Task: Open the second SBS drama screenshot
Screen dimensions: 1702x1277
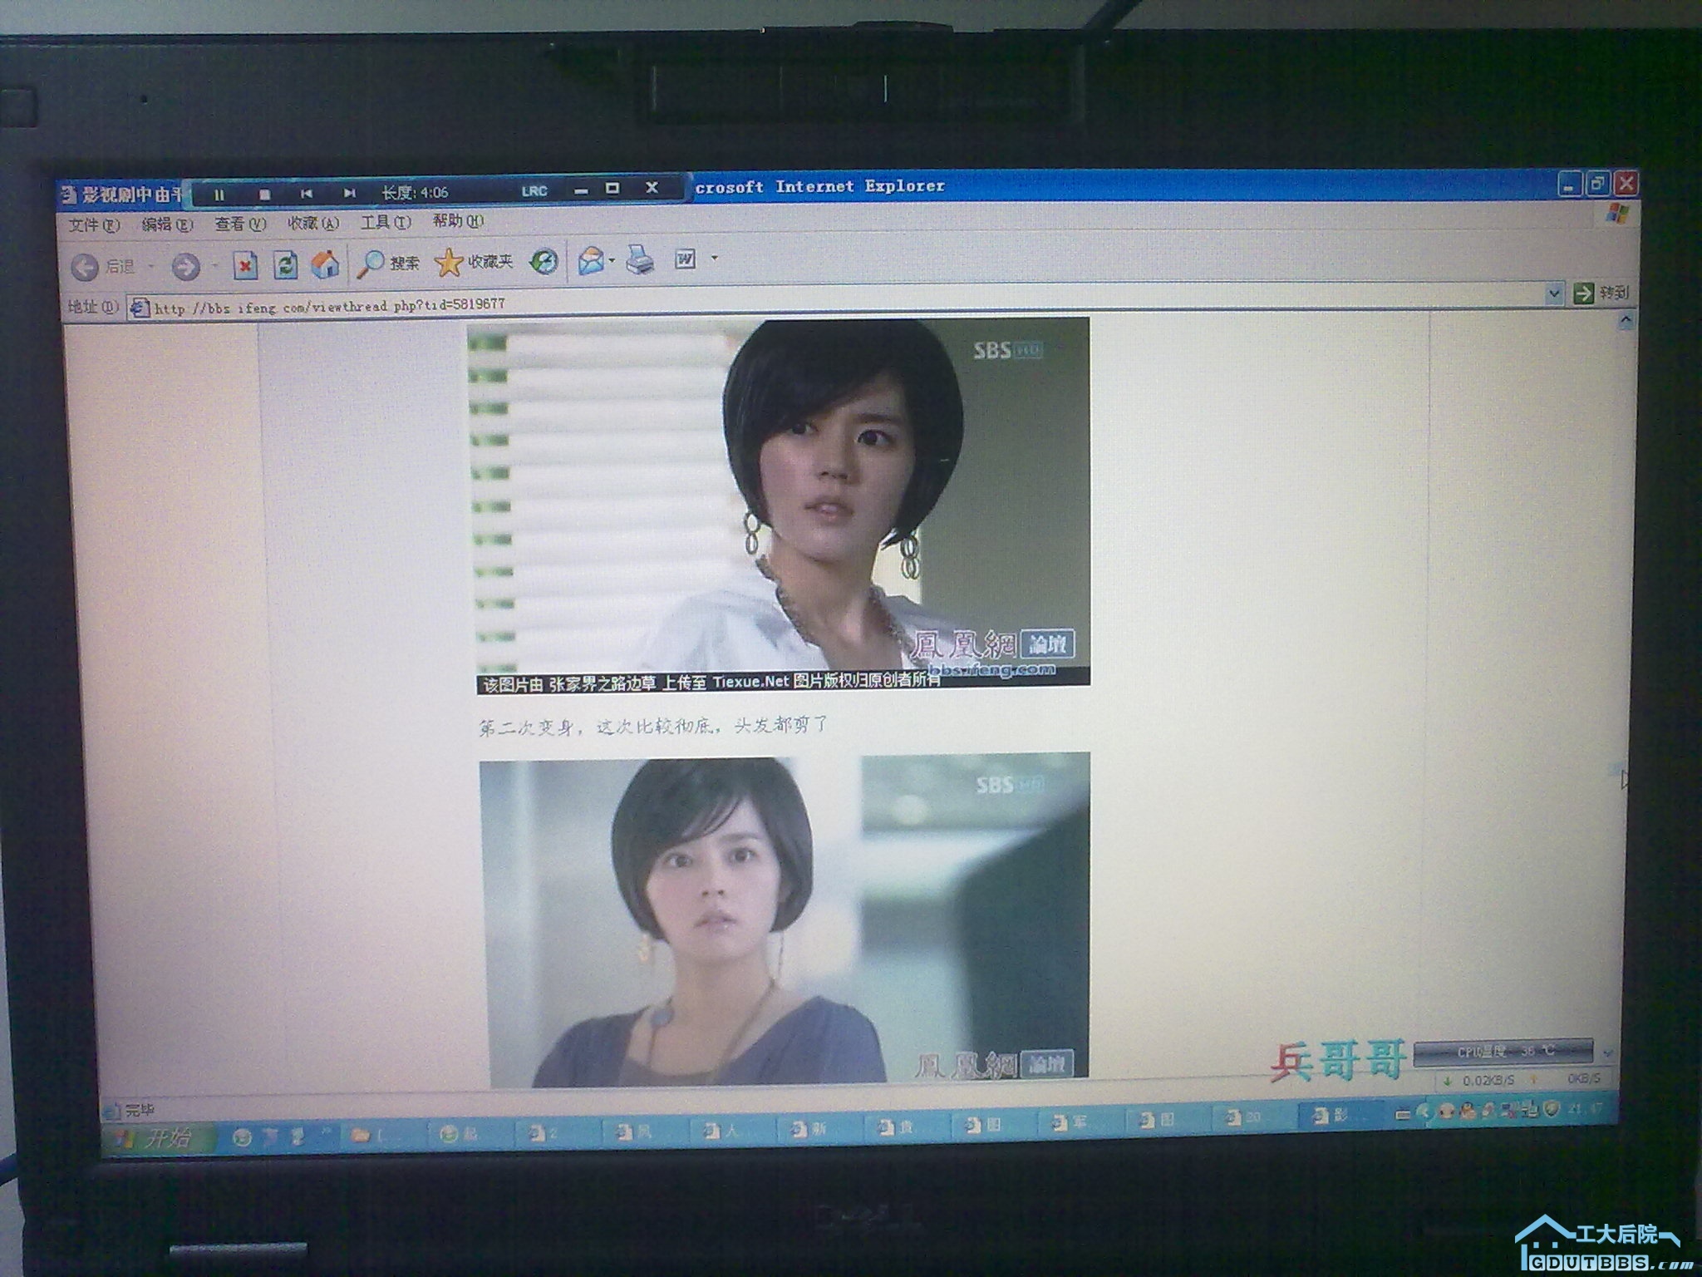Action: coord(785,920)
